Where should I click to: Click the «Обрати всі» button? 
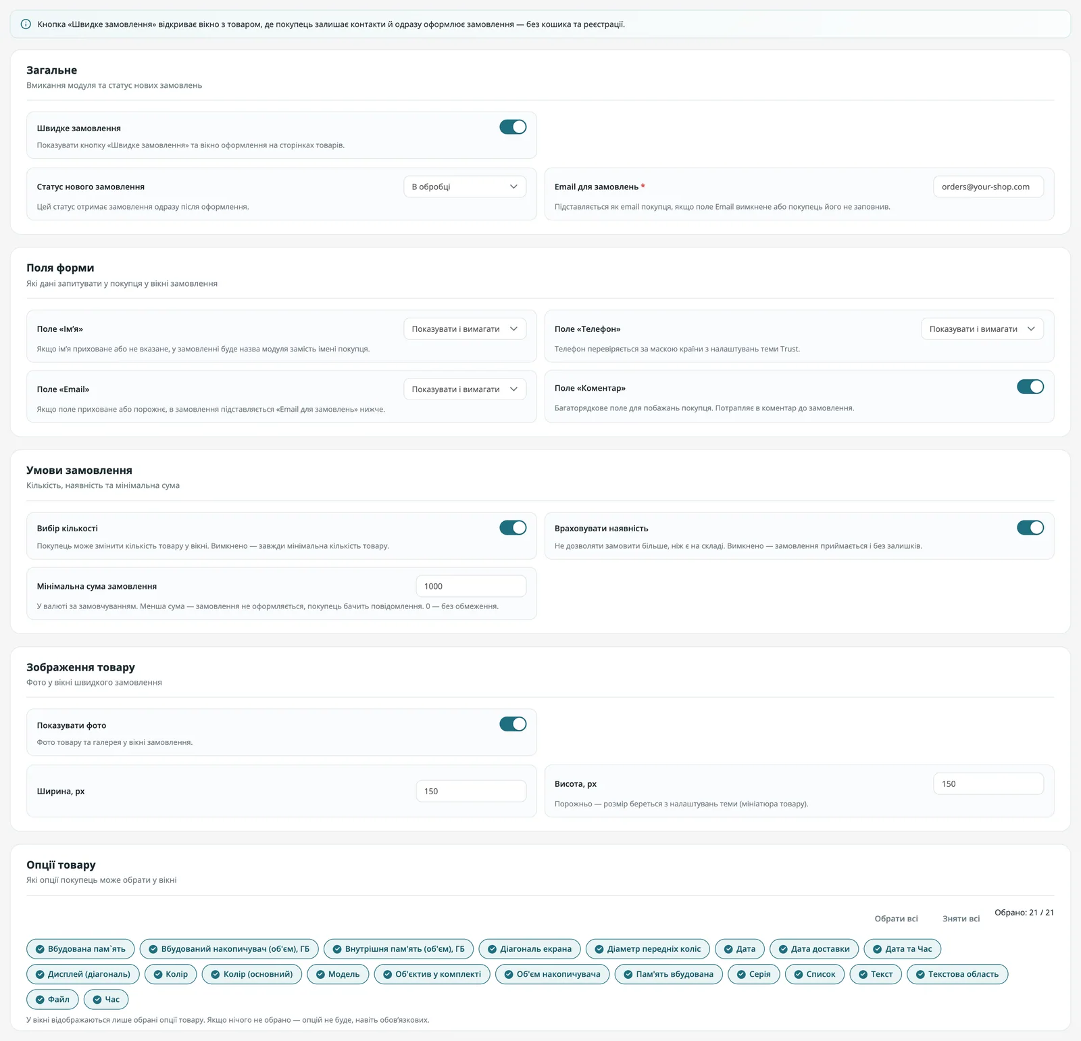[x=896, y=919]
